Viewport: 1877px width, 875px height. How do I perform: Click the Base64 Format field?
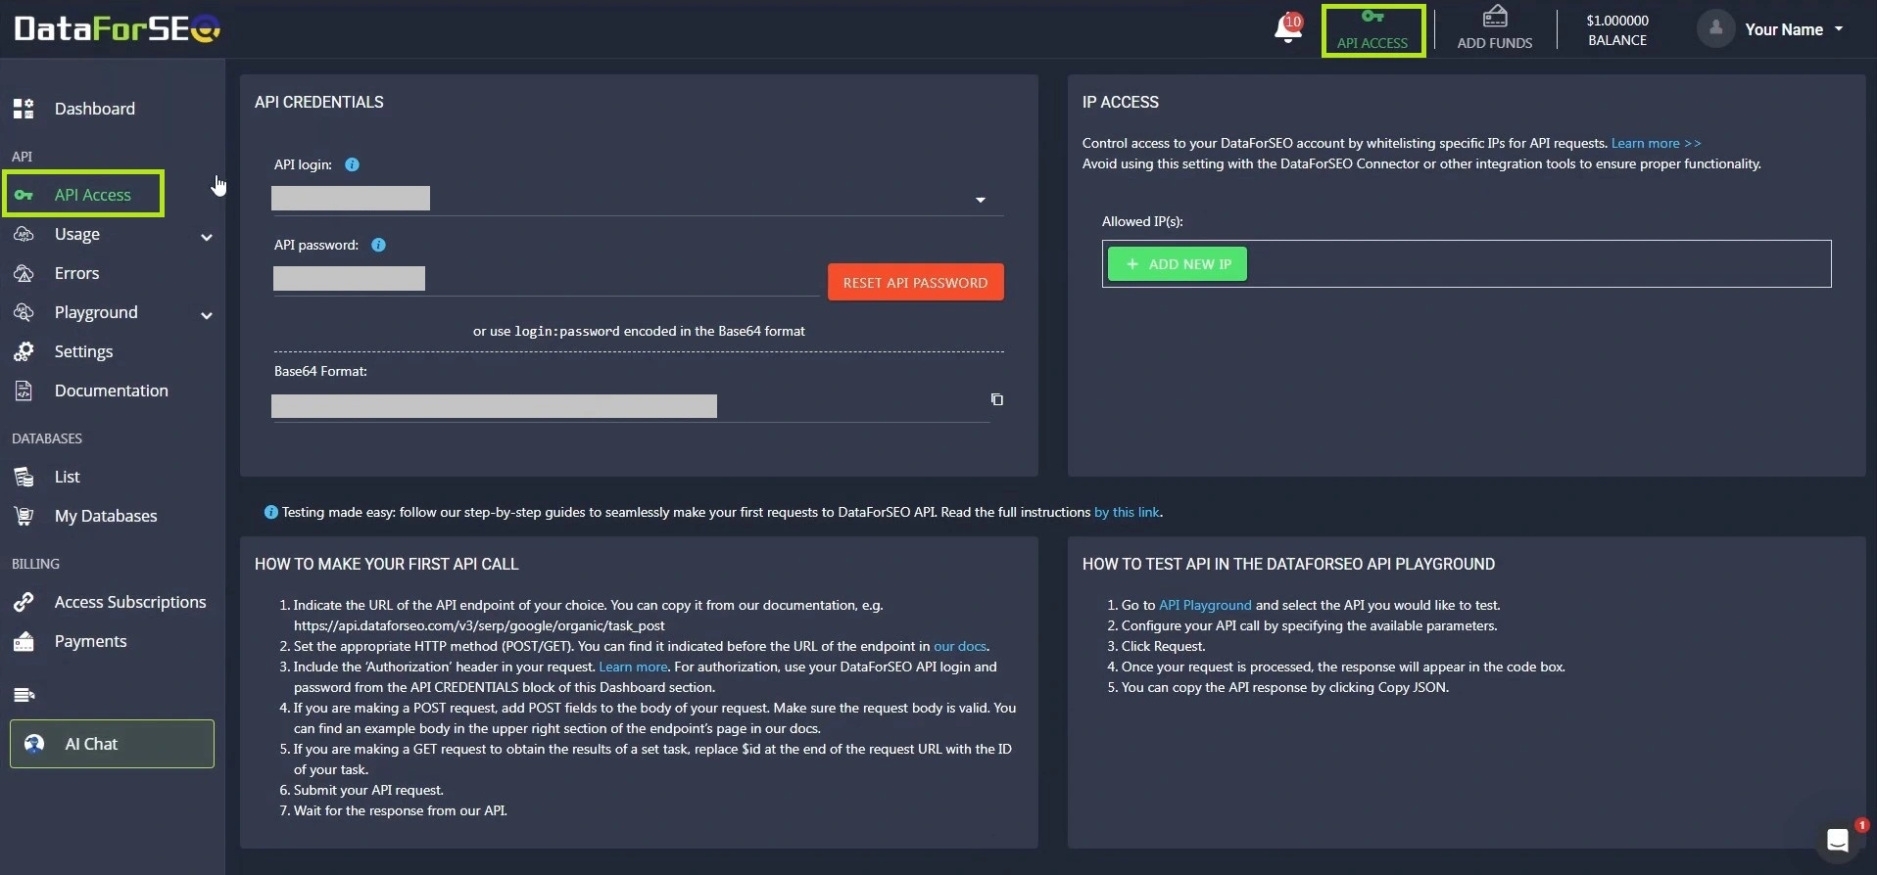pyautogui.click(x=630, y=406)
